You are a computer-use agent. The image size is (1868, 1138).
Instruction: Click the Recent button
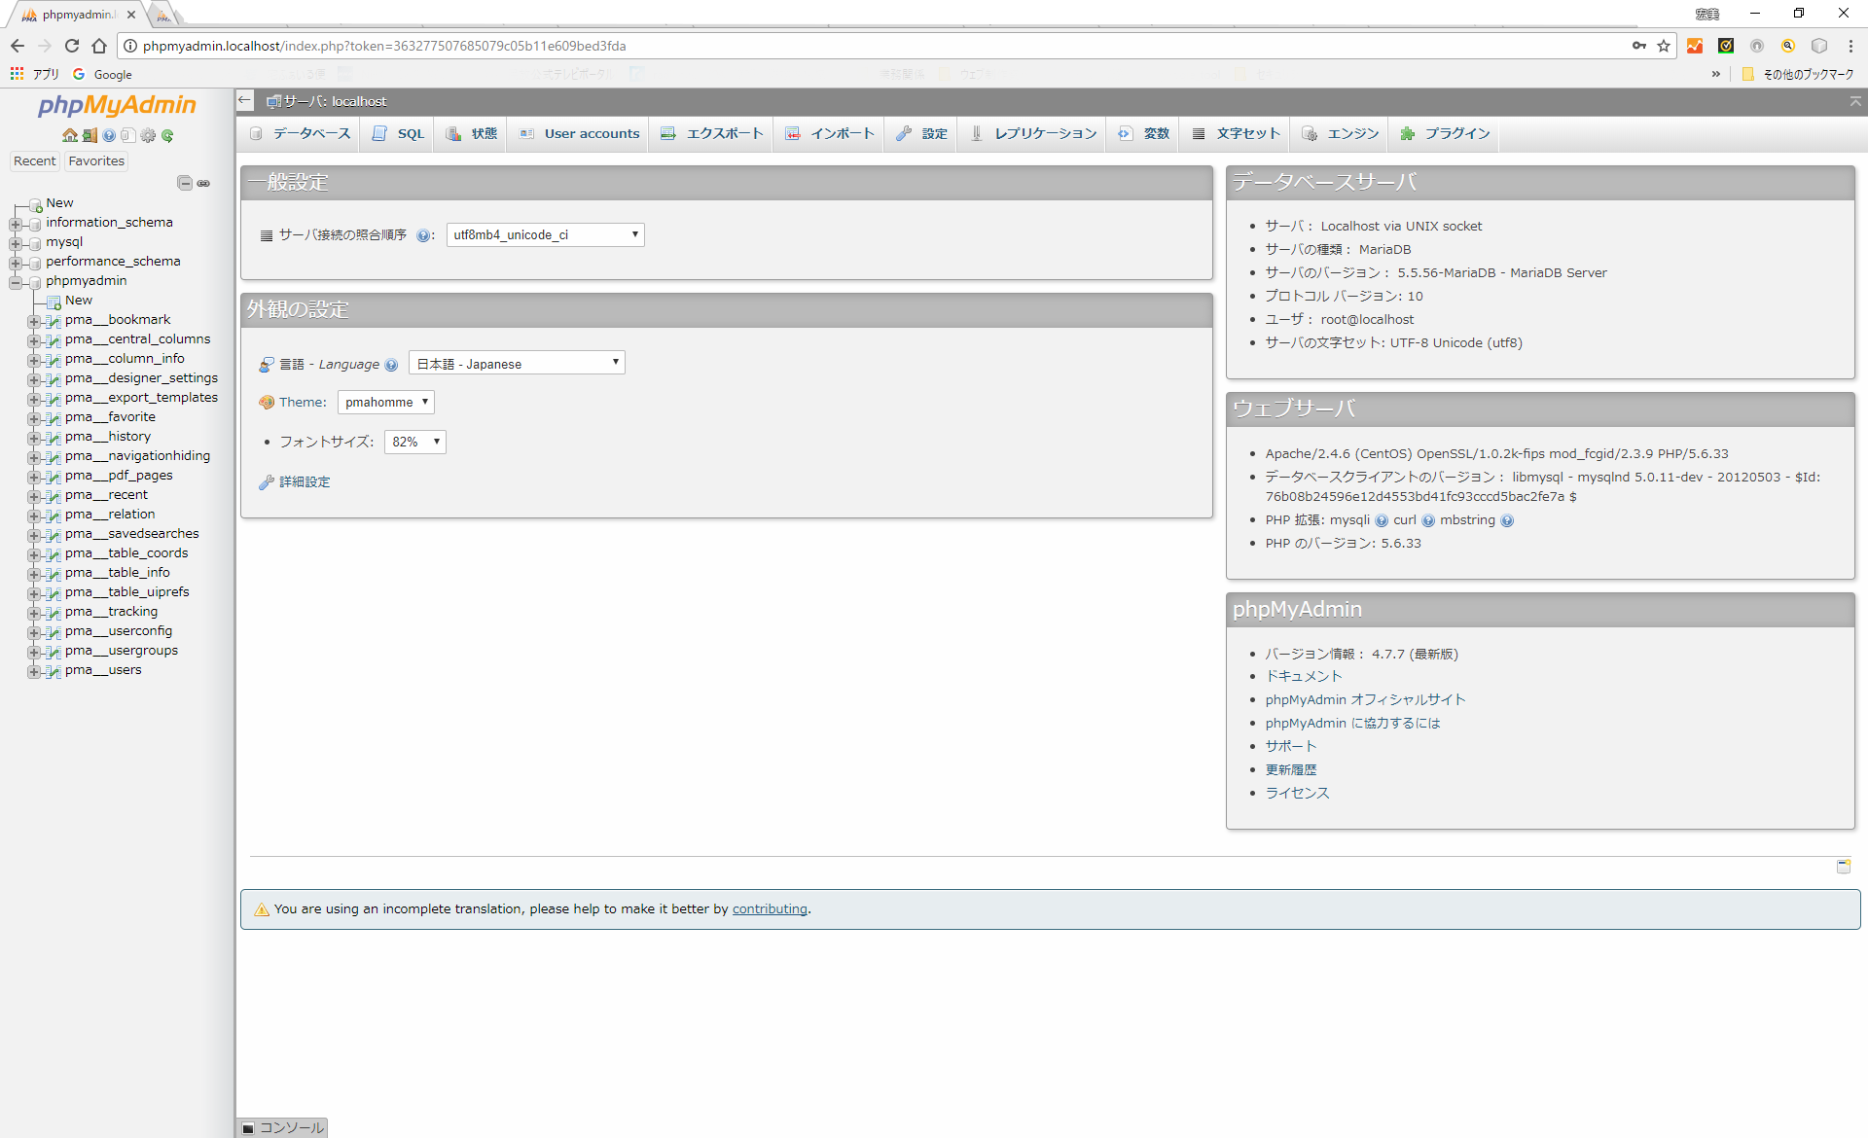pos(35,161)
